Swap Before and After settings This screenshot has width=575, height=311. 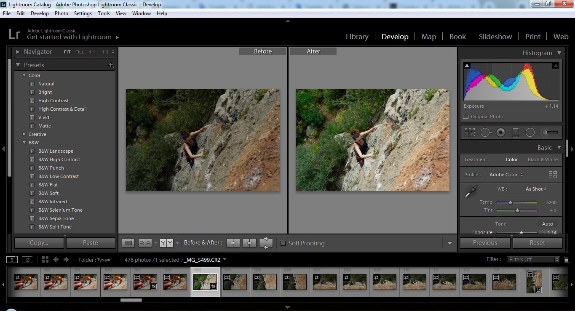point(266,243)
